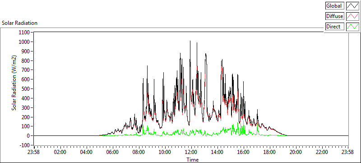This screenshot has width=361, height=163.
Task: Click the 22:00 x-axis tick label
Action: pos(322,152)
